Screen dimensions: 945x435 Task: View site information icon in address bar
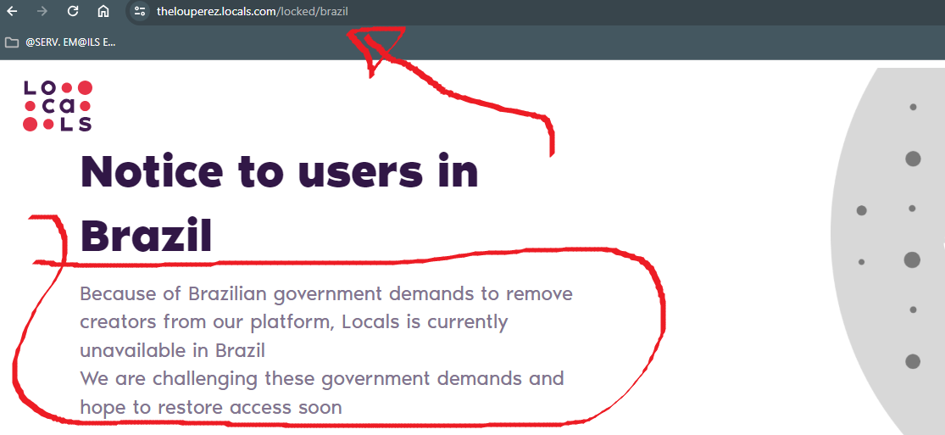tap(140, 11)
